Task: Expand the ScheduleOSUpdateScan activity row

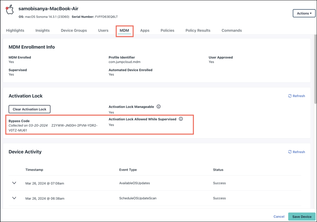Action: click(x=14, y=198)
